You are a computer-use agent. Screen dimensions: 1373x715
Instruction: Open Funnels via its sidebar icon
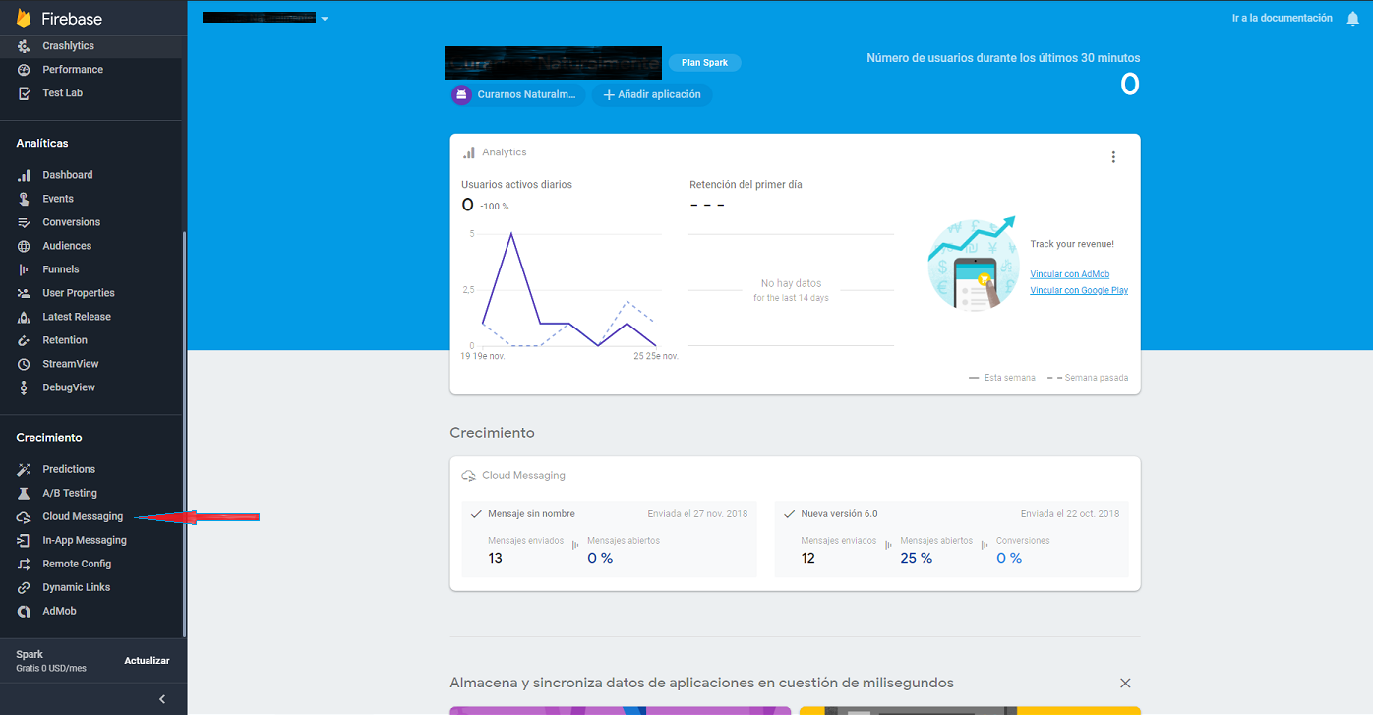pyautogui.click(x=25, y=269)
